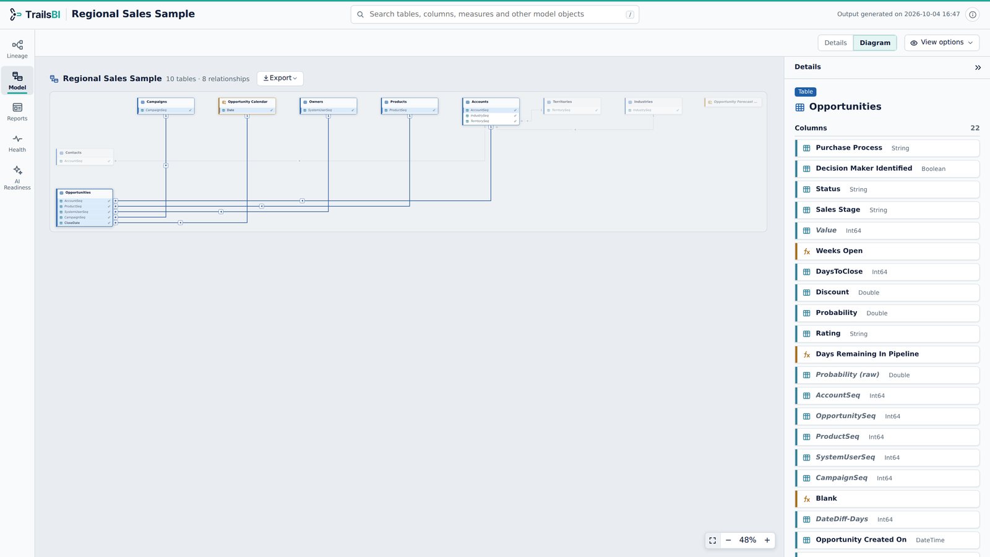Switch to the Diagram tab
This screenshot has height=557, width=990.
[875, 43]
